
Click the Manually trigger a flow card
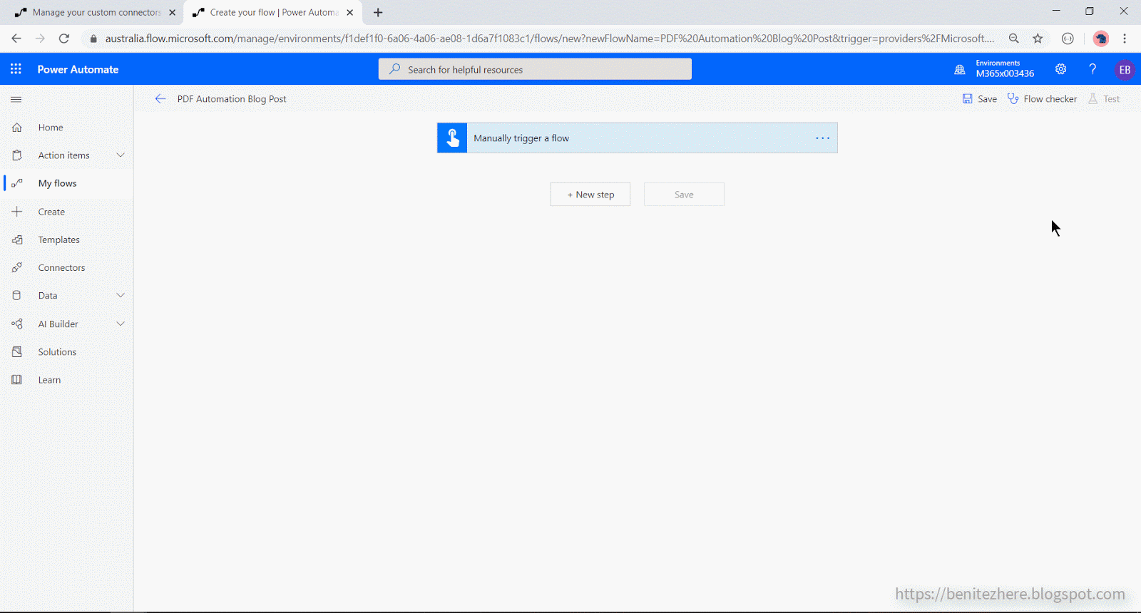[x=638, y=138]
